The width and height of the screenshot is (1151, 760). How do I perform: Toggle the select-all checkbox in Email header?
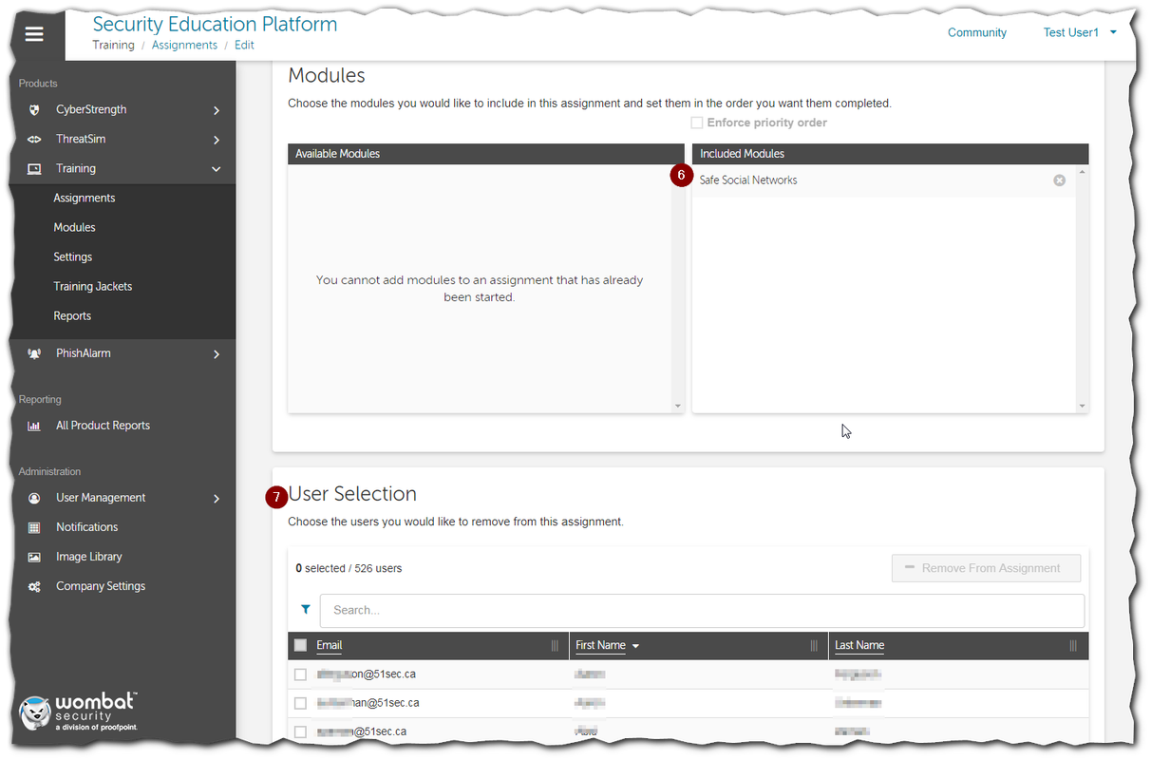300,646
